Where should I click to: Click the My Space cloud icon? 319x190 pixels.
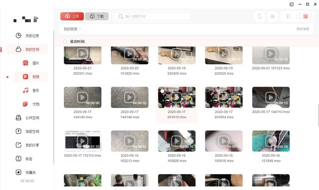coord(18,49)
